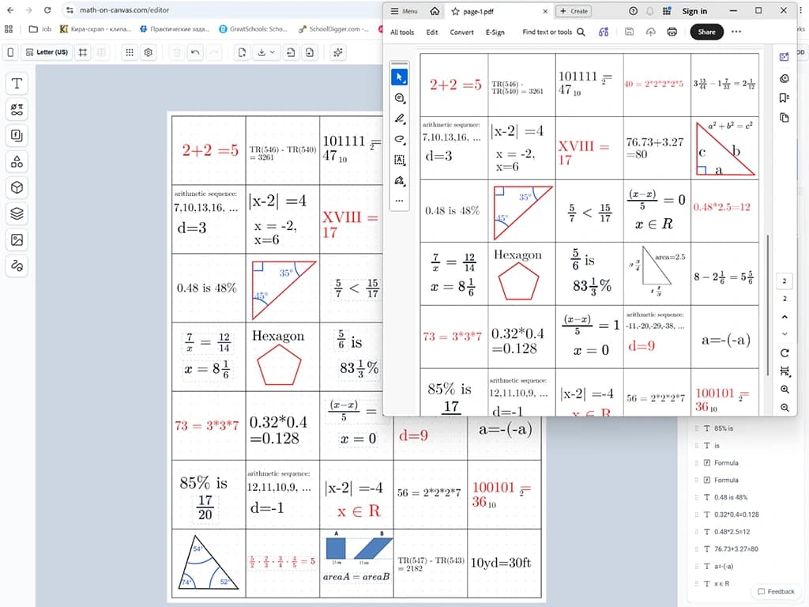Select the Acrobat sign/fill tool
The height and width of the screenshot is (607, 809).
(x=399, y=181)
